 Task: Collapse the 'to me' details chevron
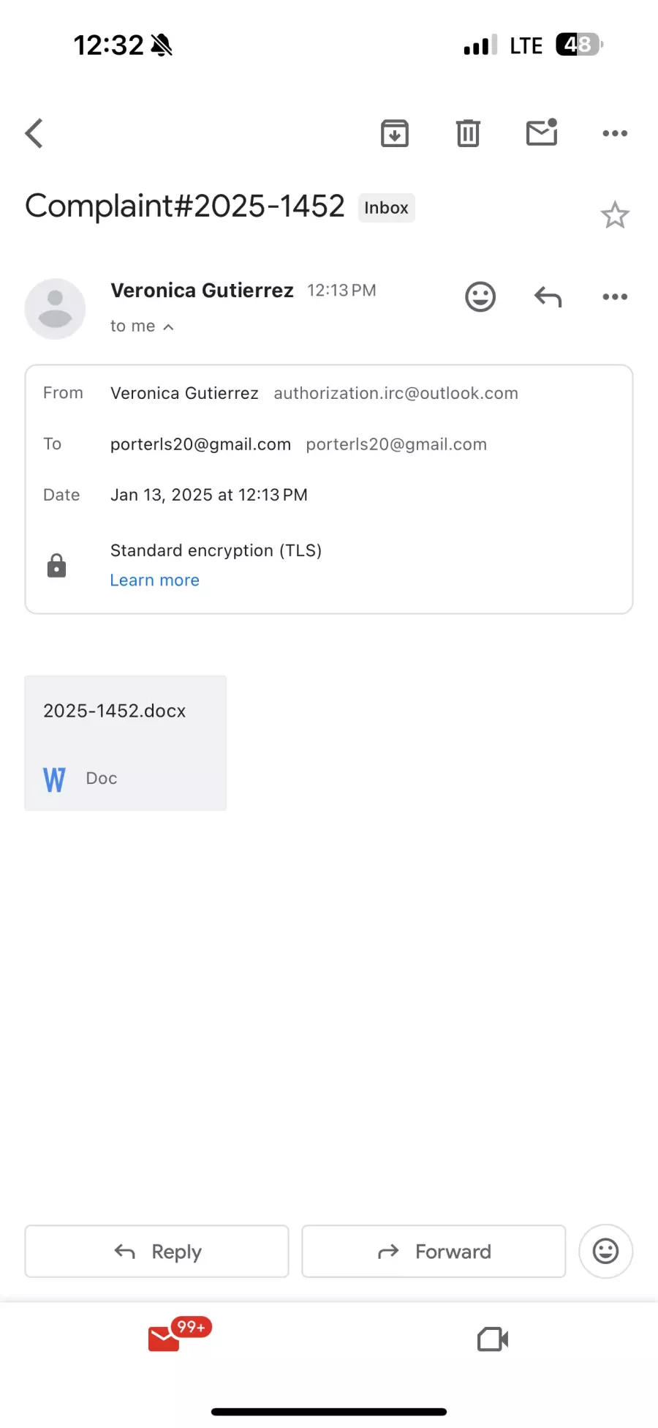pyautogui.click(x=168, y=327)
